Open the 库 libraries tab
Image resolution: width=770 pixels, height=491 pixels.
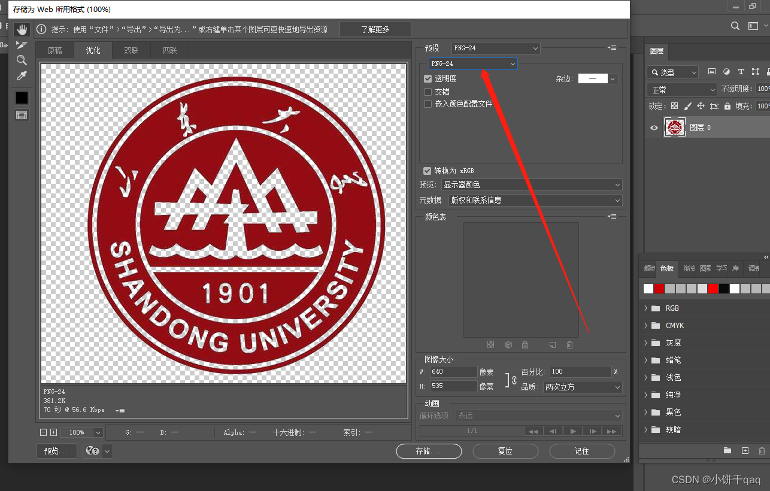pos(735,268)
